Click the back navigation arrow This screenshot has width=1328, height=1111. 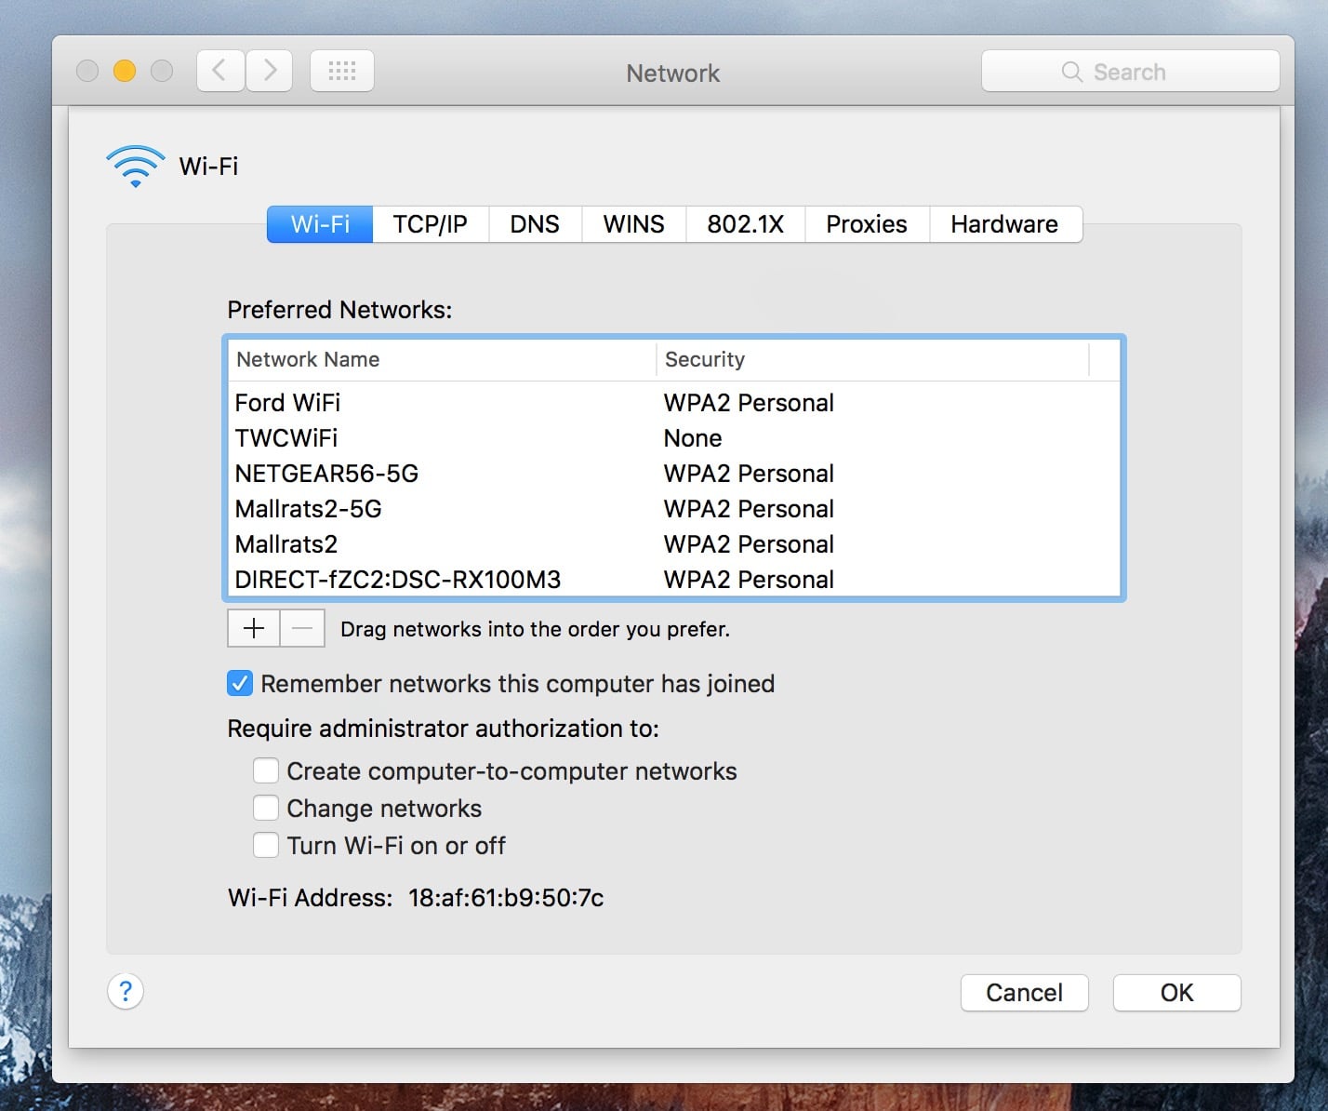(219, 70)
